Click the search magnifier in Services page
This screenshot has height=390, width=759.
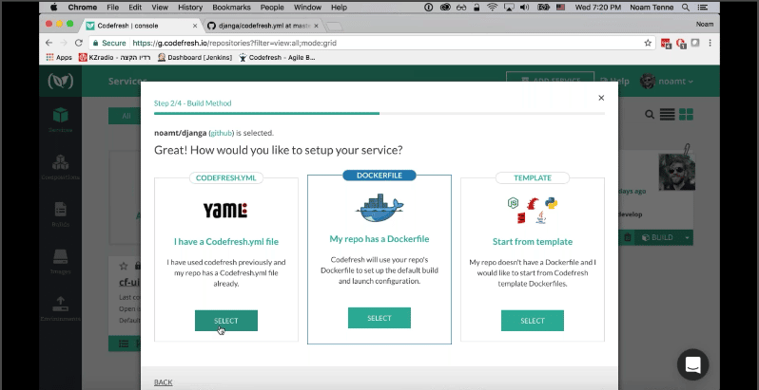pyautogui.click(x=650, y=115)
